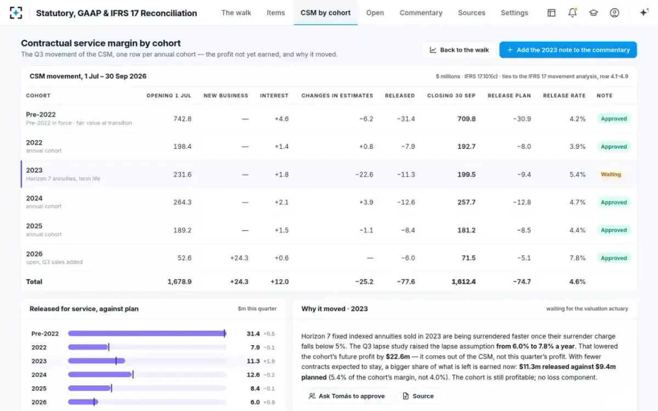Select the 2023 Horizon 7 annuities row
The height and width of the screenshot is (411, 658).
tap(329, 174)
